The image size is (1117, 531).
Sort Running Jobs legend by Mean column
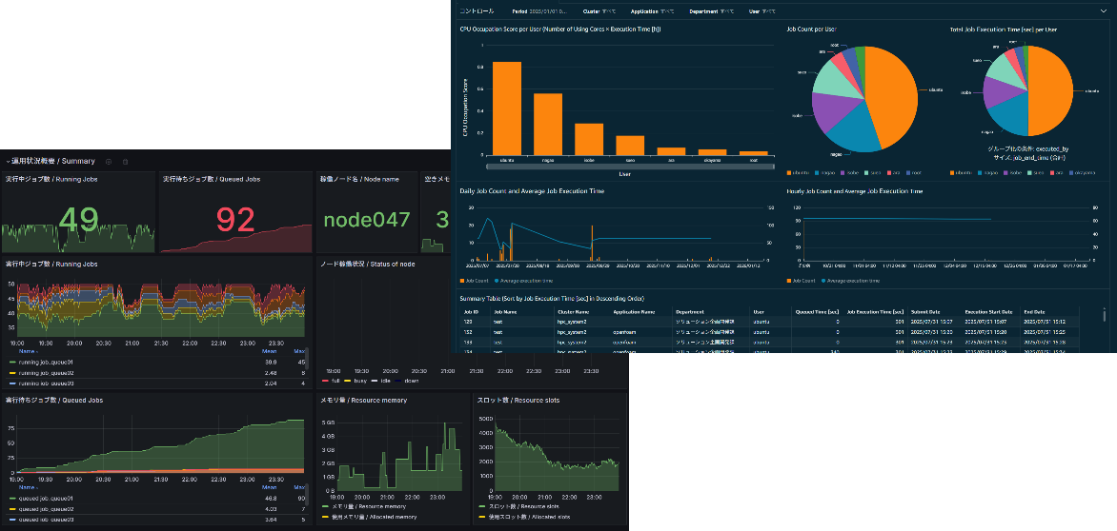pyautogui.click(x=270, y=351)
